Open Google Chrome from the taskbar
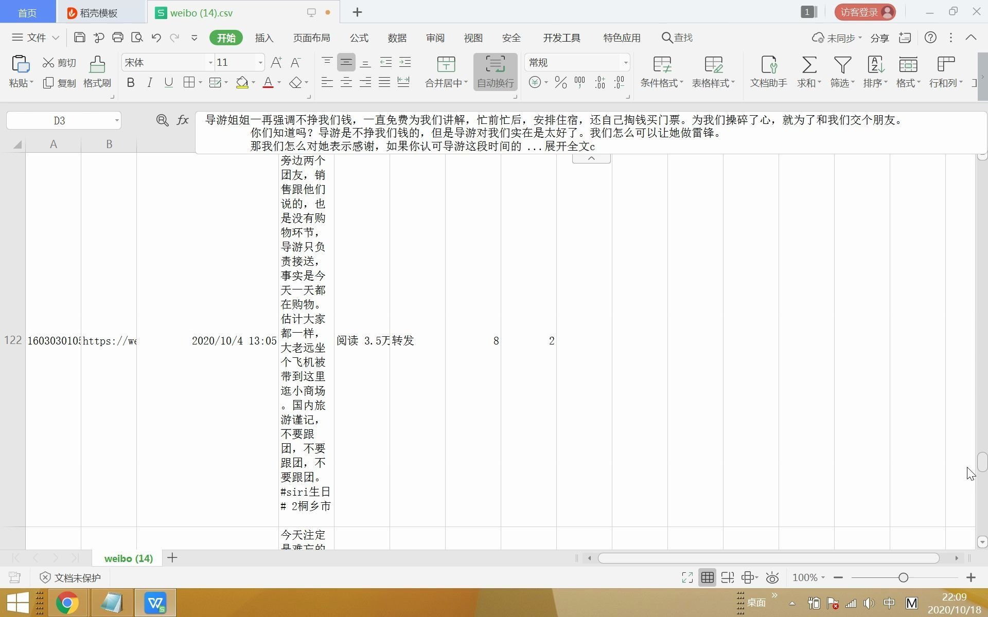This screenshot has height=617, width=988. click(x=67, y=602)
